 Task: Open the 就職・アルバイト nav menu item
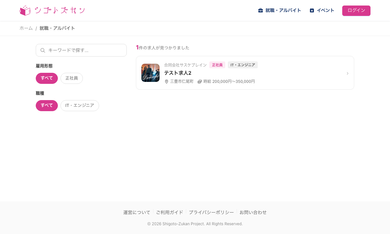(x=279, y=10)
